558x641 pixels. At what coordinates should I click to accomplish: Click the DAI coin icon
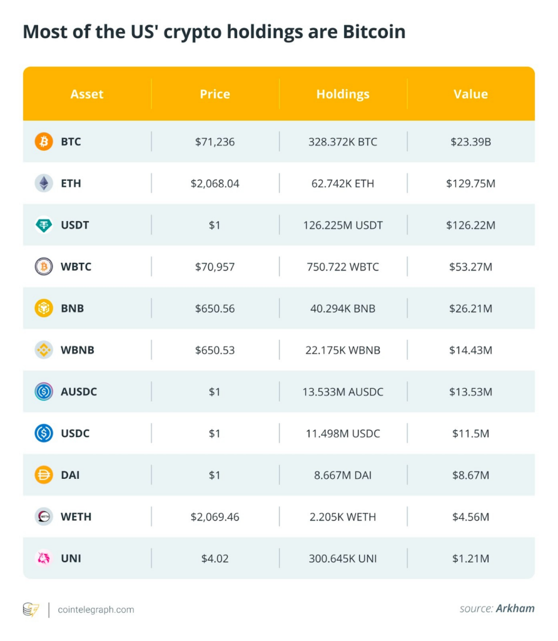click(44, 475)
